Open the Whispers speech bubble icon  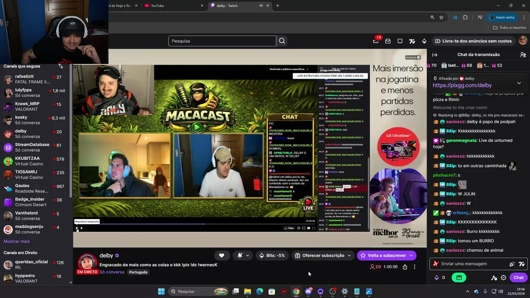tap(400, 41)
